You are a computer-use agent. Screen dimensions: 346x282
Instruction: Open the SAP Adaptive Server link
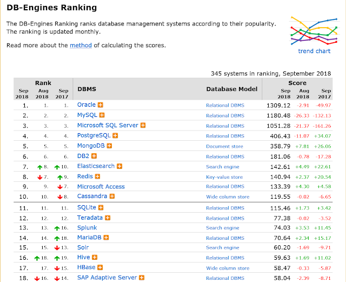pyautogui.click(x=107, y=278)
